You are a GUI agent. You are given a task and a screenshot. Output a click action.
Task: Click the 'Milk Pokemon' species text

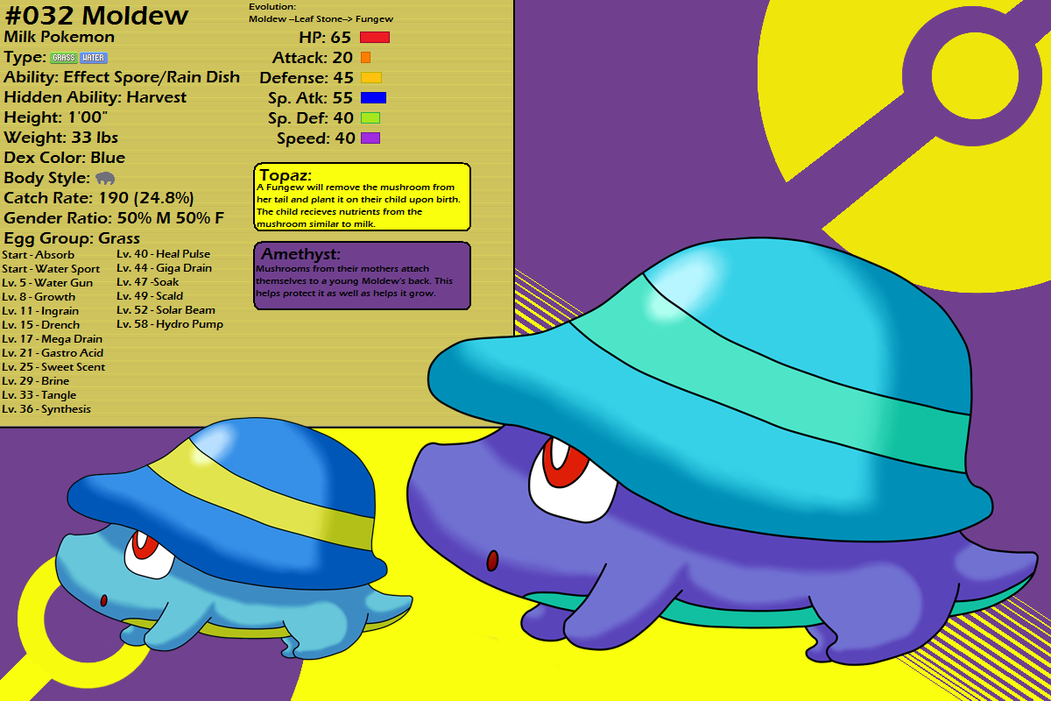[x=59, y=38]
